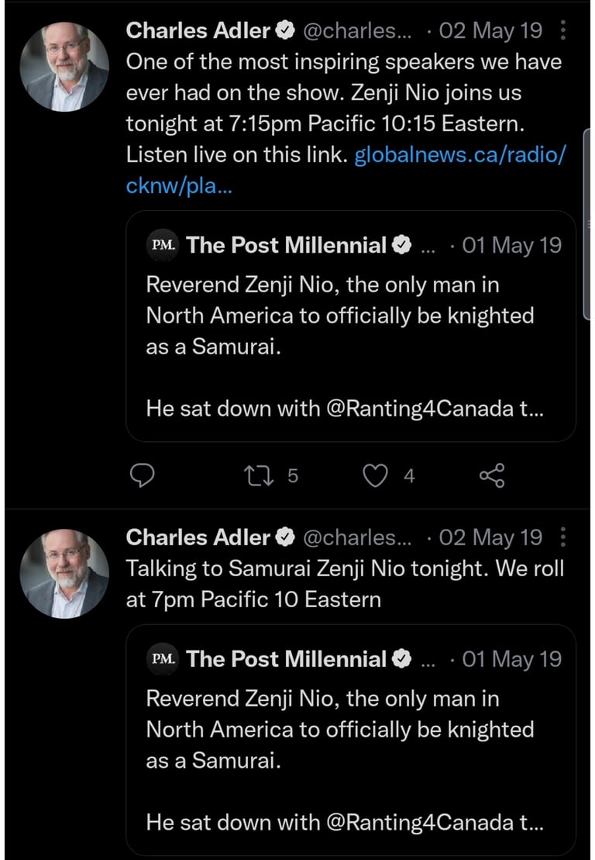Open more options on first tweet
This screenshot has height=860, width=595.
[x=563, y=31]
